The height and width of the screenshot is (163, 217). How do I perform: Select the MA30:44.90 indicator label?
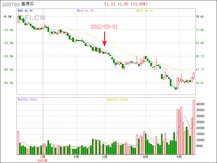point(145,11)
